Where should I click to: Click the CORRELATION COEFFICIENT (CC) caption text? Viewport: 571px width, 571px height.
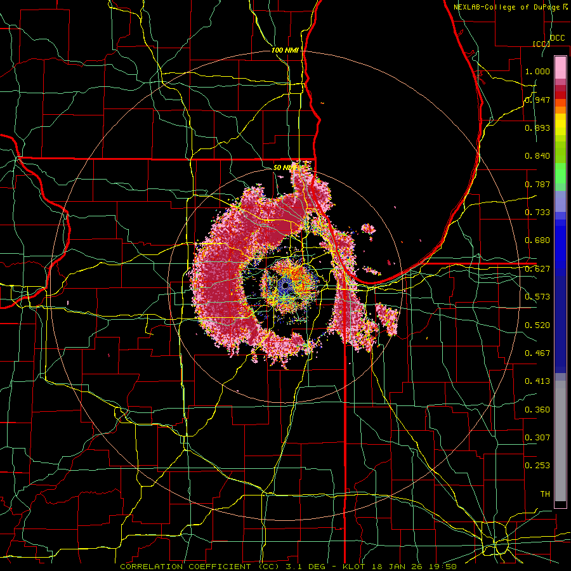[200, 567]
